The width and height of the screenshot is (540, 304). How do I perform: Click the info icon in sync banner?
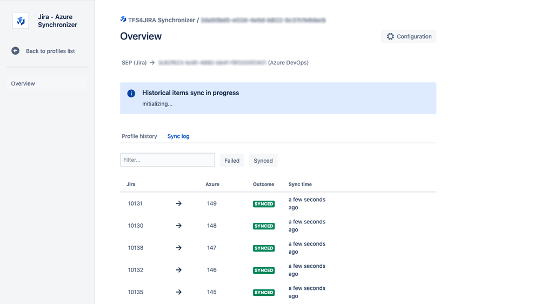click(131, 94)
